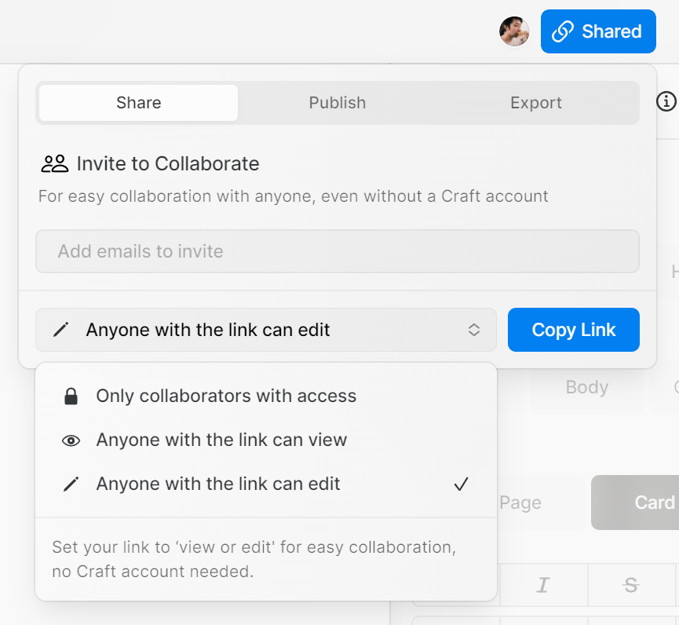Focus the Add emails to invite field

pos(338,251)
